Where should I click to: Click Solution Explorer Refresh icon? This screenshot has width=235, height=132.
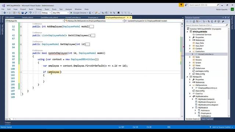point(212,22)
